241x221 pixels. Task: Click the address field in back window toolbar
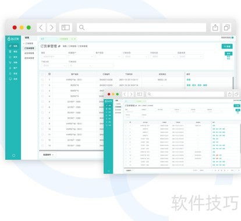(x=141, y=27)
